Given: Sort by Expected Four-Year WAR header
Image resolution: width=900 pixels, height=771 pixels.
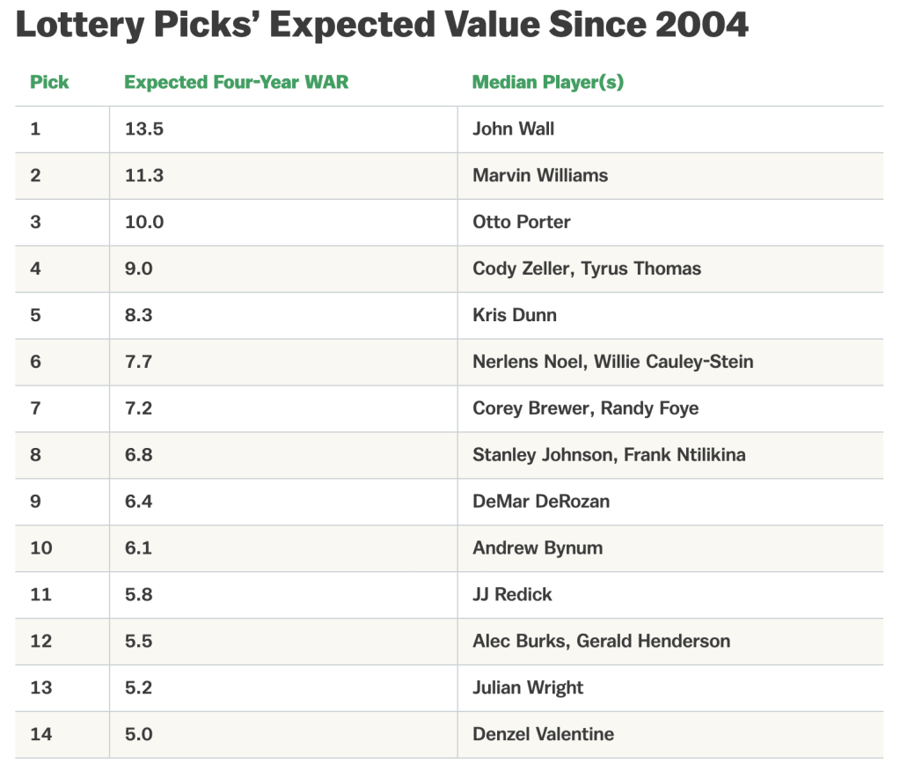Looking at the screenshot, I should [x=236, y=83].
